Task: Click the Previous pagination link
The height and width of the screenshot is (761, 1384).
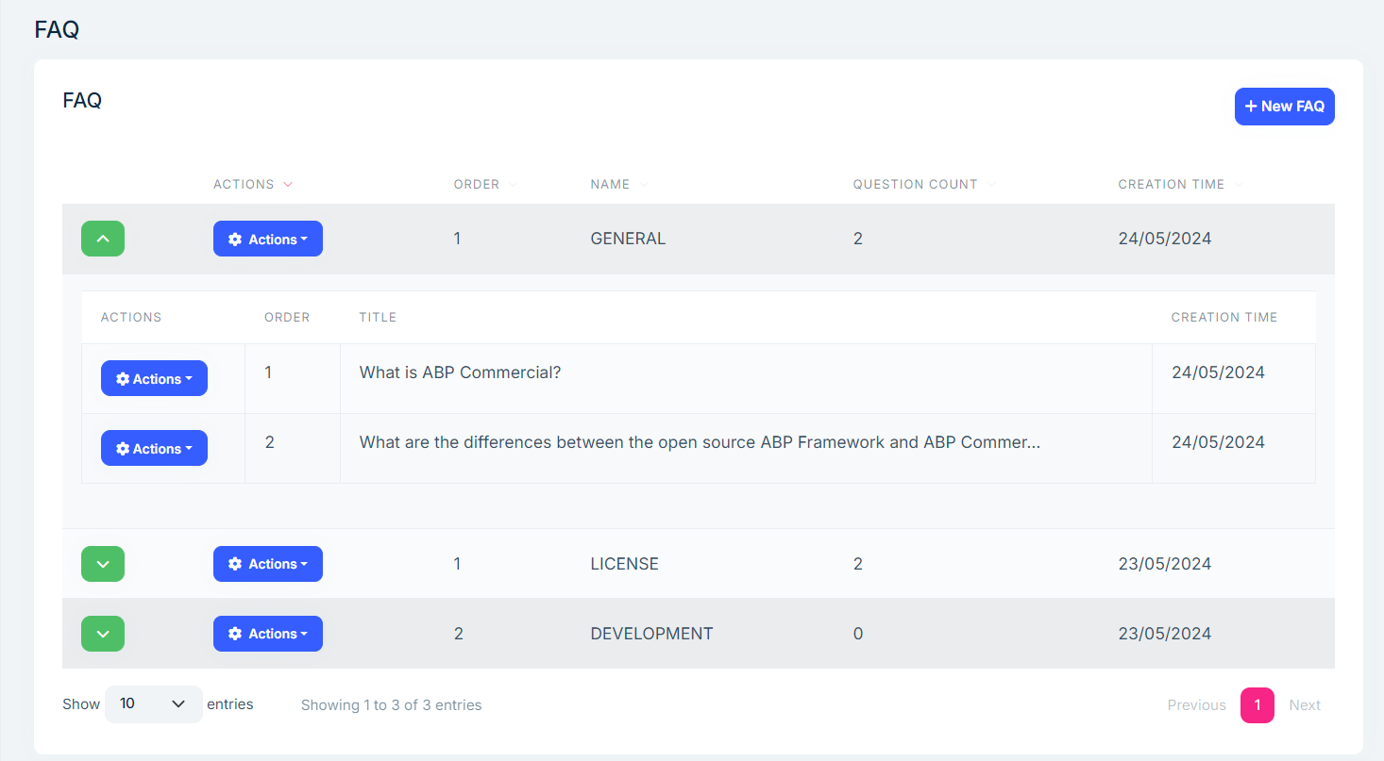Action: [1196, 704]
